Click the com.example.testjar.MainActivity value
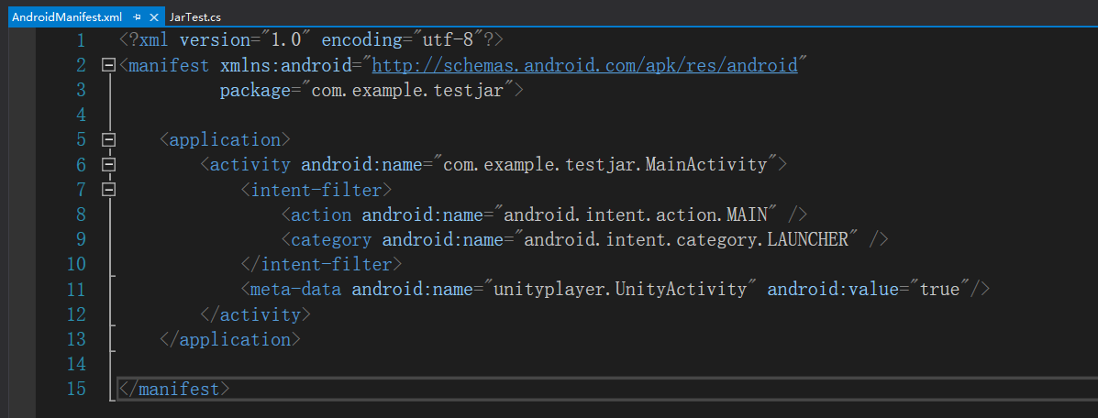The width and height of the screenshot is (1098, 418). pos(605,164)
